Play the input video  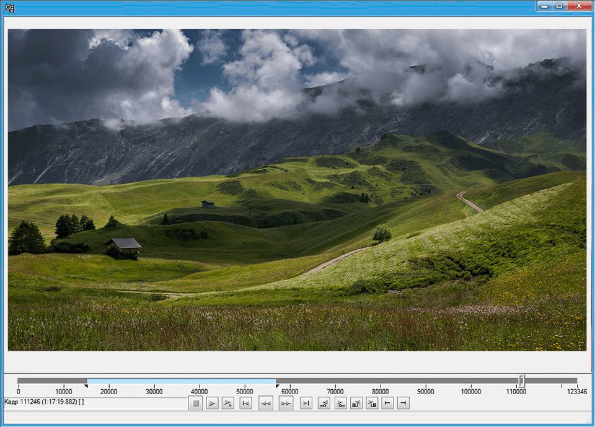(212, 403)
